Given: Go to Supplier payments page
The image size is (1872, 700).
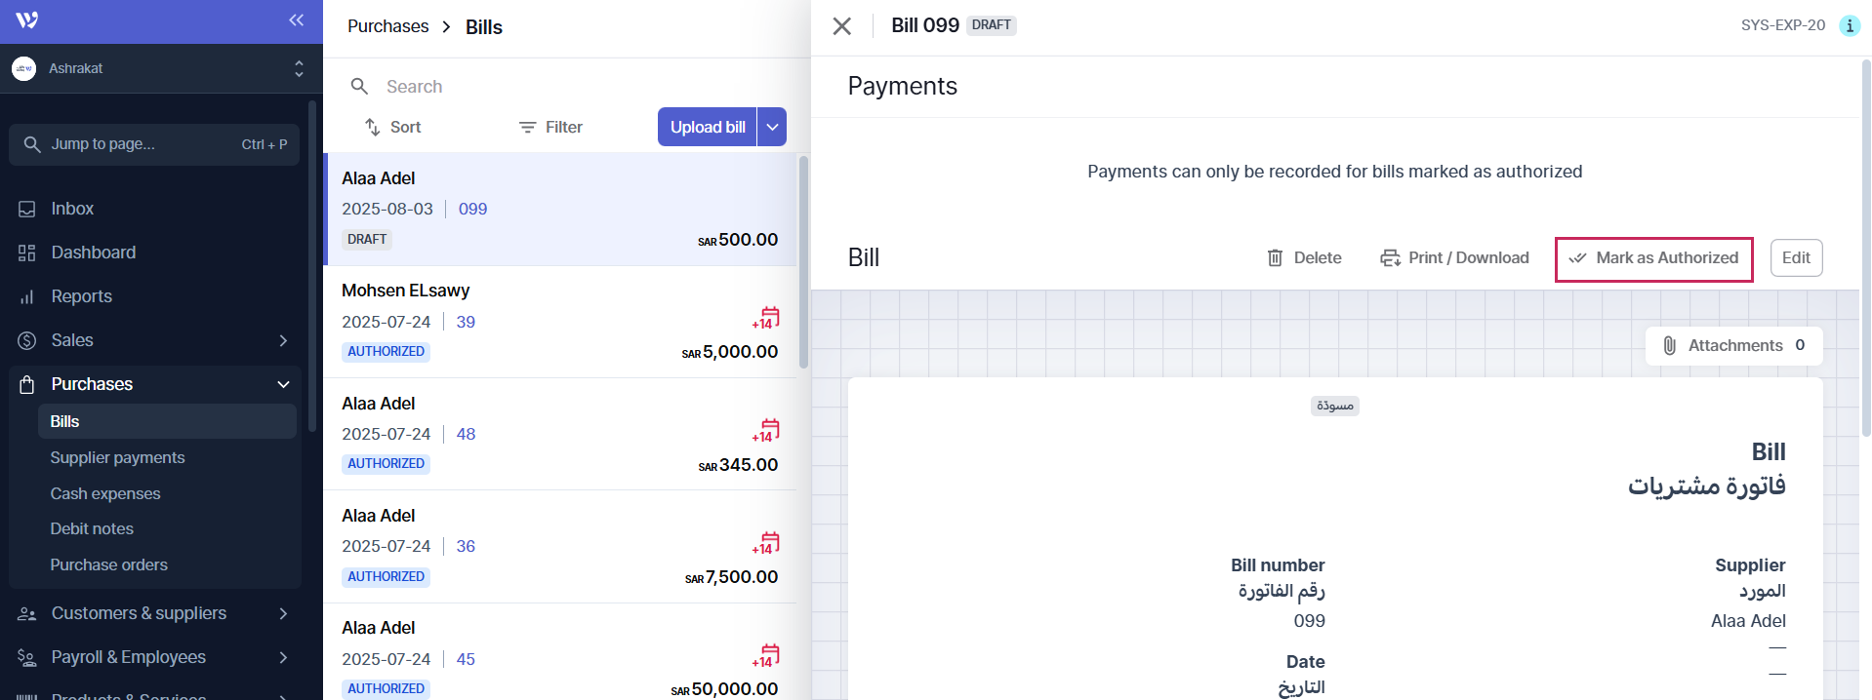Looking at the screenshot, I should pyautogui.click(x=117, y=457).
